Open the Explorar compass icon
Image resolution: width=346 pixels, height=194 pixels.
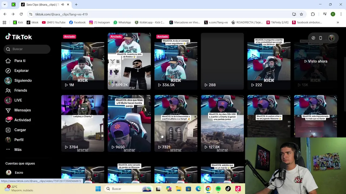(8, 71)
